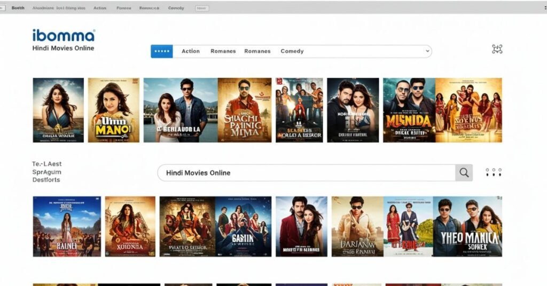
Task: Open the Uinn MANO movie poster
Action: click(x=113, y=110)
